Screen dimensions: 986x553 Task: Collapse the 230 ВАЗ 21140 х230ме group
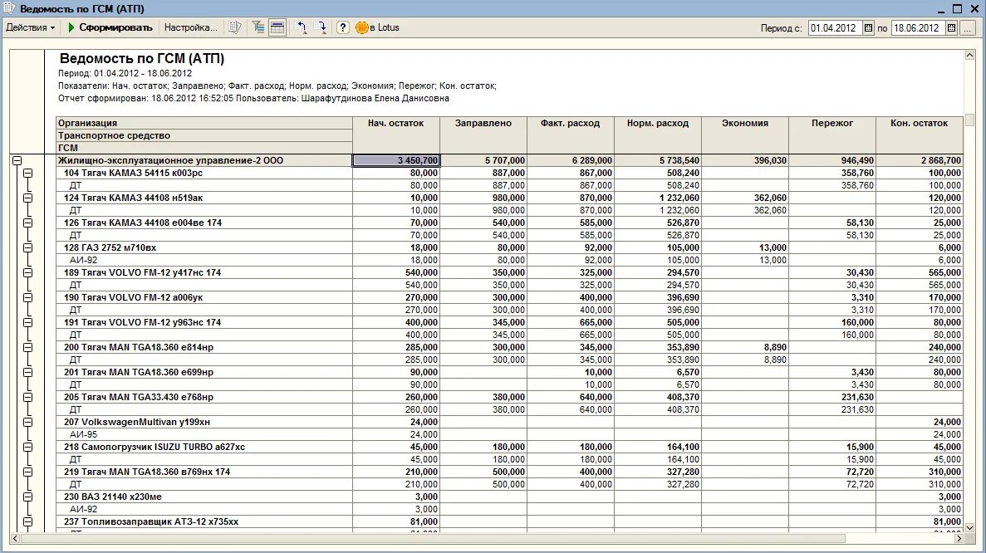(x=27, y=497)
